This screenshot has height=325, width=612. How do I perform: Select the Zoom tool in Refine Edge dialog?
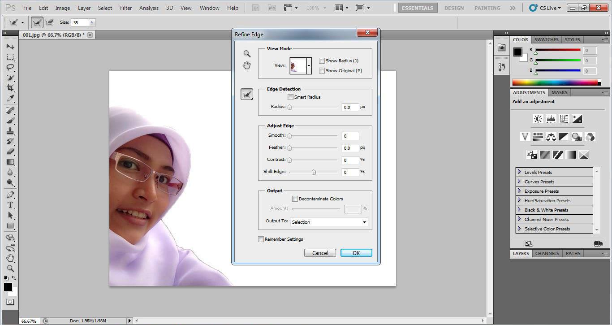(x=247, y=54)
